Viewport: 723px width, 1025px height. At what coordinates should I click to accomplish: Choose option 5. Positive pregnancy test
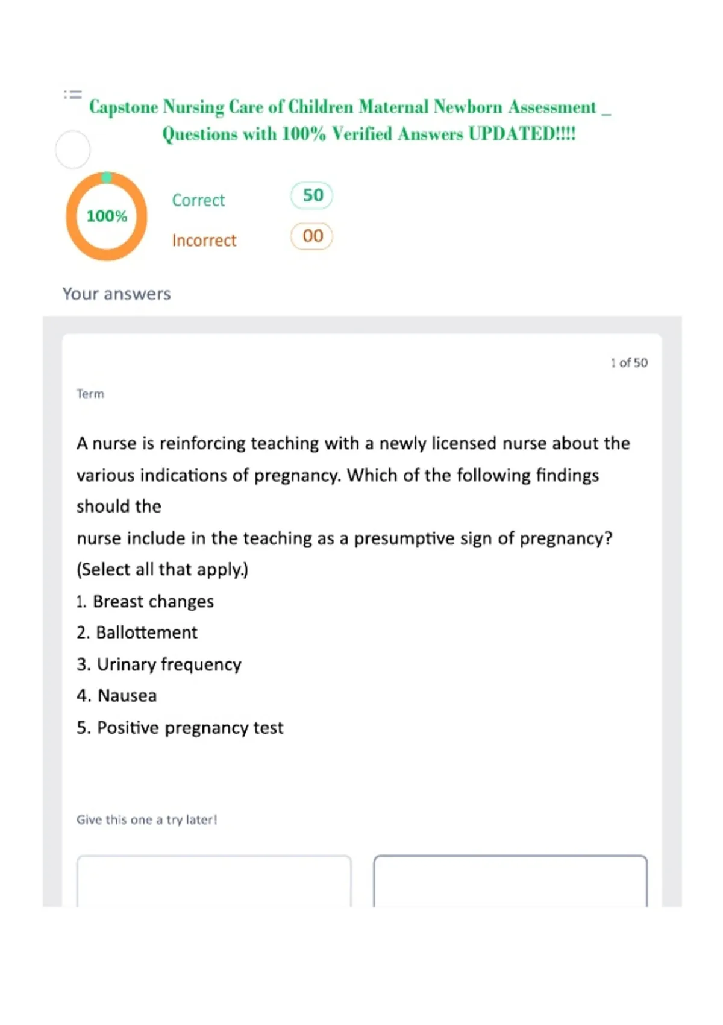(x=180, y=728)
